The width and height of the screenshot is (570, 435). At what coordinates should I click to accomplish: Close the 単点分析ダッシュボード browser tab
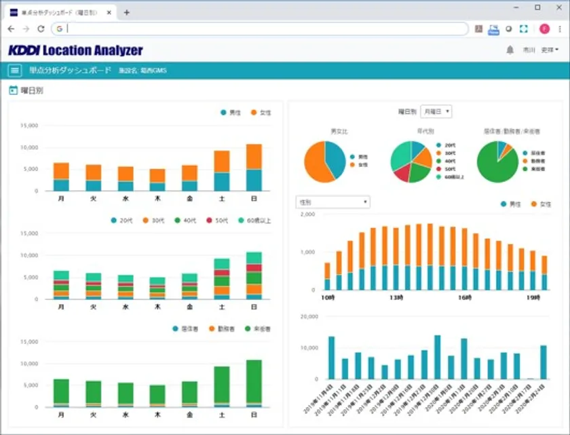109,12
